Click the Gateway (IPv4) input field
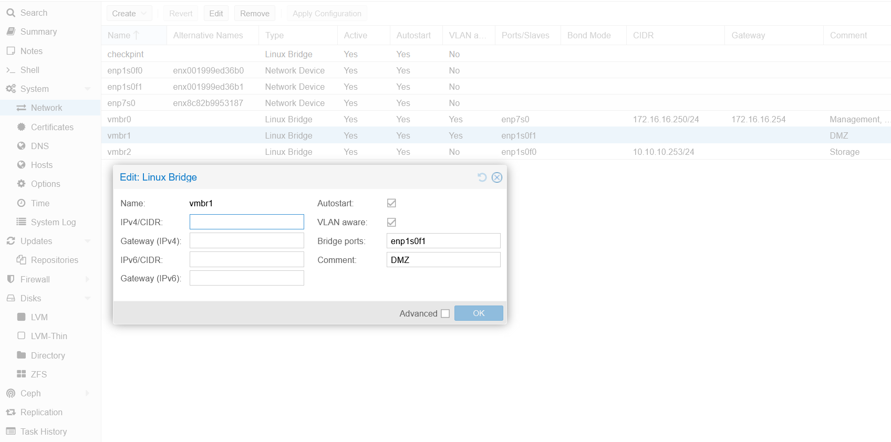 (x=247, y=241)
